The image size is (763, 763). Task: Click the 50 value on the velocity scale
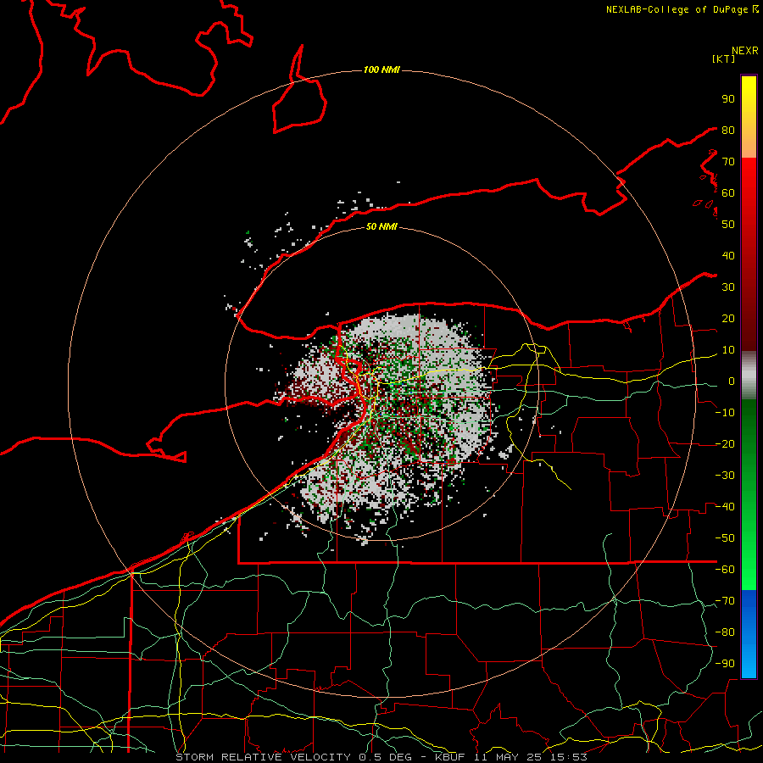tap(728, 225)
